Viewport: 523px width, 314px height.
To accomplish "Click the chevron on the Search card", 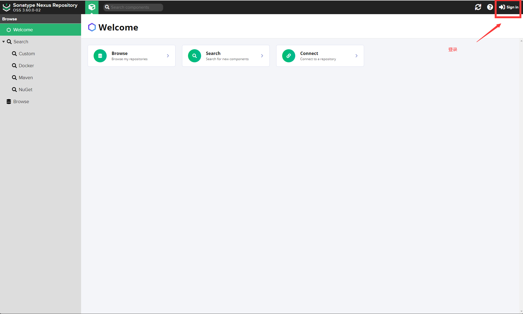I will (262, 56).
